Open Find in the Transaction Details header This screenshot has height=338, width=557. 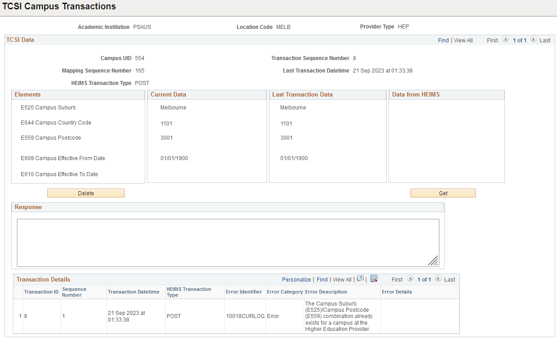click(322, 279)
